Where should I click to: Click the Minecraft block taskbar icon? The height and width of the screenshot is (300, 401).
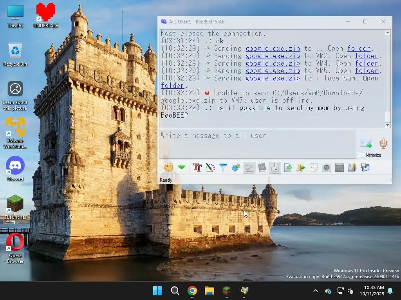(x=227, y=291)
